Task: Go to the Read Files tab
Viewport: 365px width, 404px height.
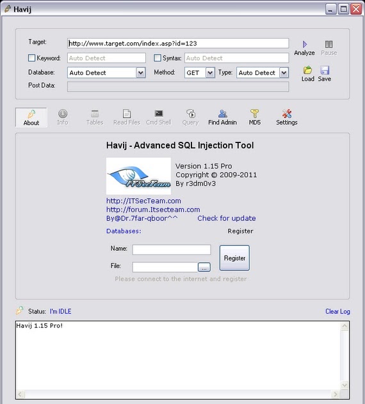Action: point(127,117)
